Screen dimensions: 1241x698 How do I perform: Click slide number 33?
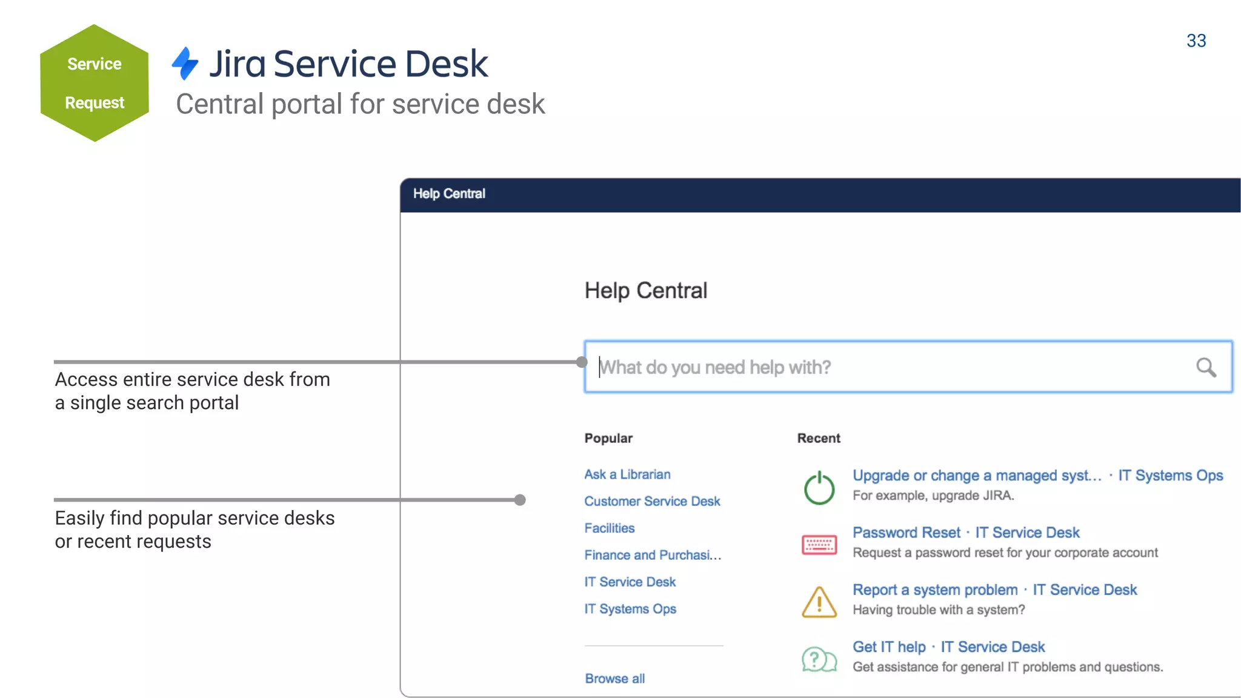tap(1196, 41)
